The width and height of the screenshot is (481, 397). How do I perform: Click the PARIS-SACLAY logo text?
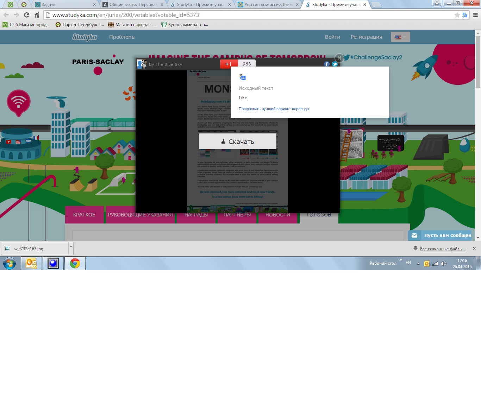pos(98,62)
